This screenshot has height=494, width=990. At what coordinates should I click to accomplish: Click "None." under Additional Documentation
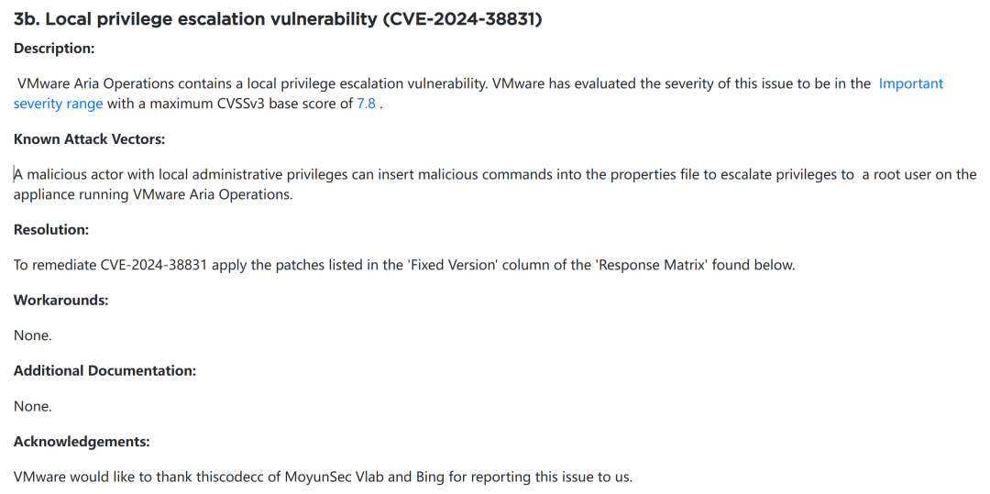pos(33,406)
